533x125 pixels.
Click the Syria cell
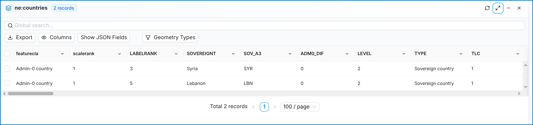pos(192,69)
